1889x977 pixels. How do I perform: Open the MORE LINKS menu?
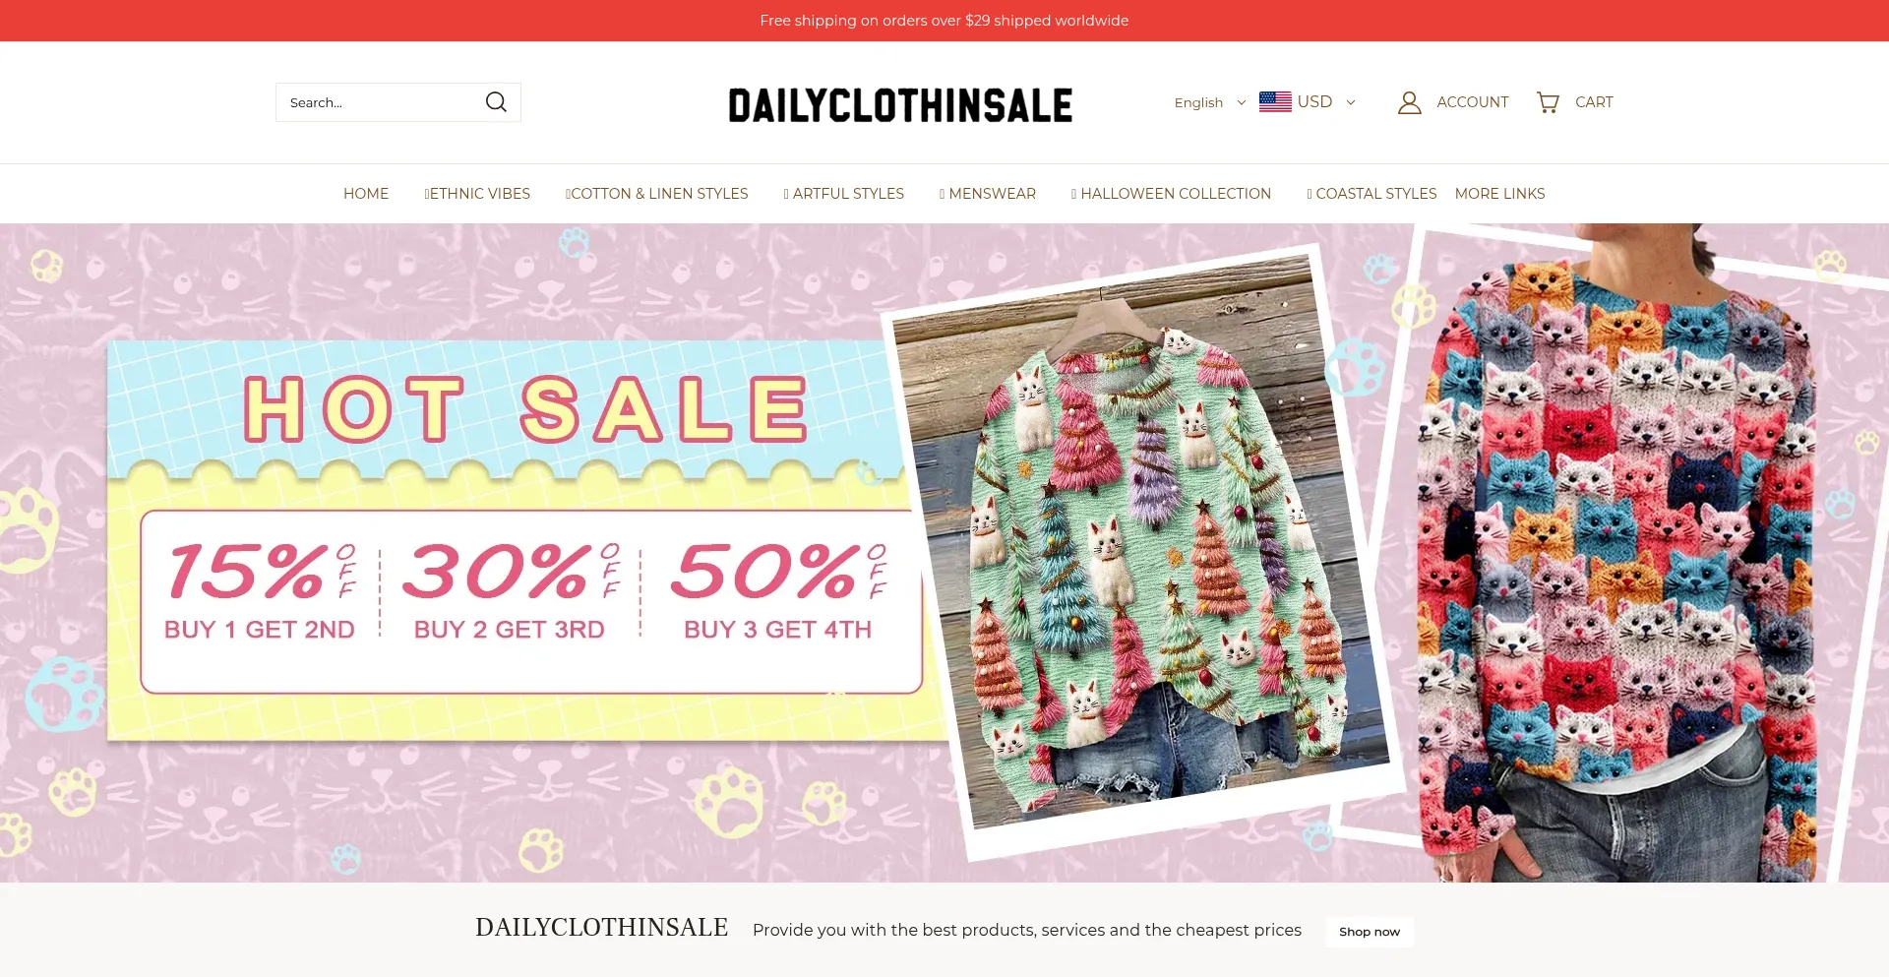click(x=1499, y=194)
